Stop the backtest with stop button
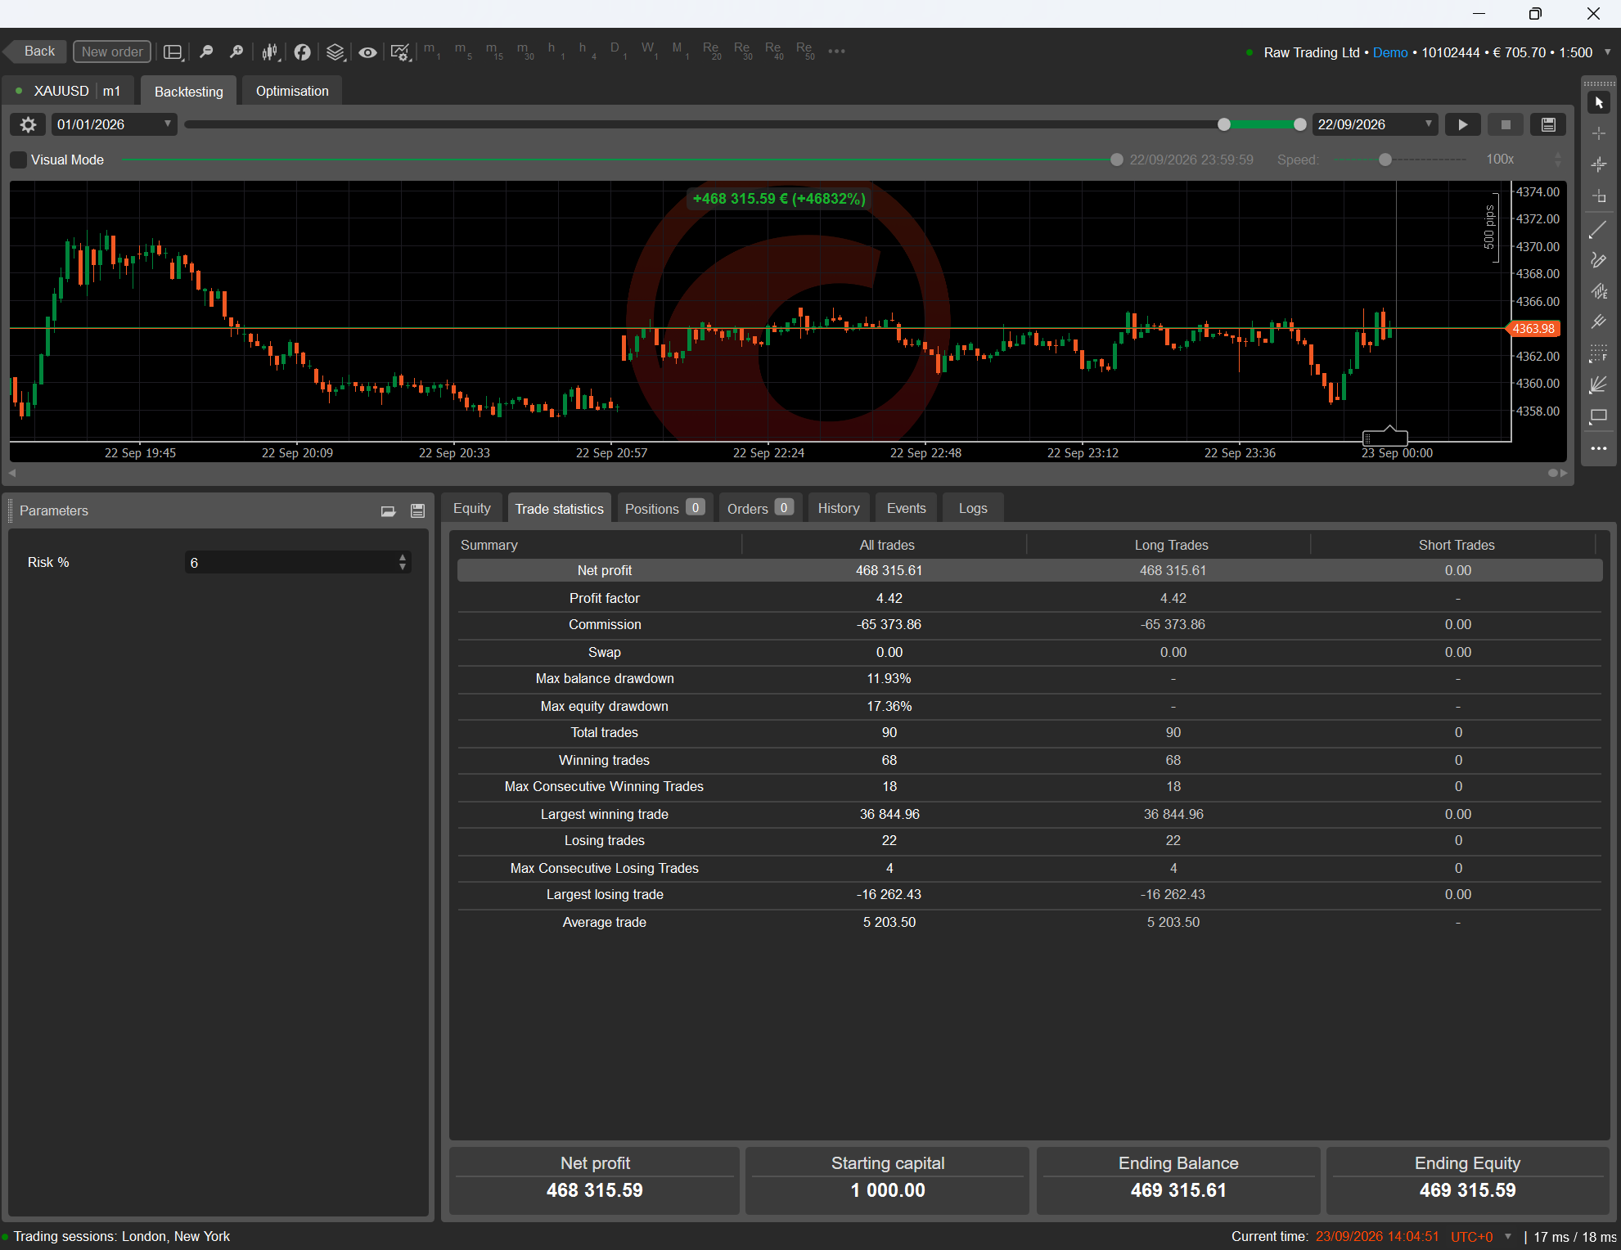The image size is (1621, 1250). pyautogui.click(x=1506, y=124)
